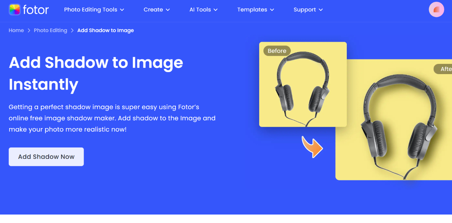Navigate to Home via the breadcrumb

tap(16, 30)
